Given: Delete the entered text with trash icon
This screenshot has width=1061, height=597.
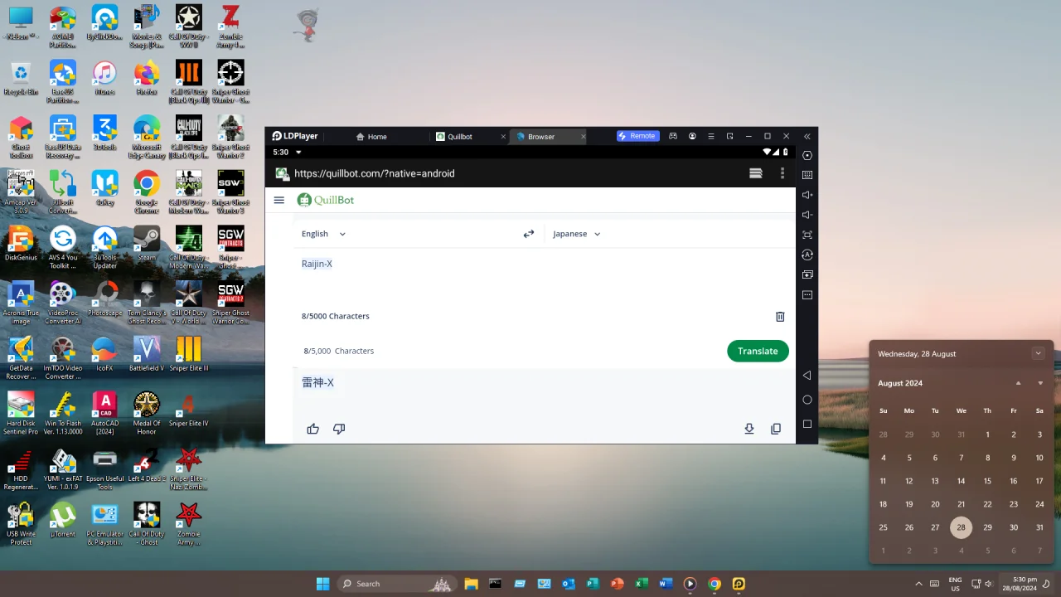Looking at the screenshot, I should [x=780, y=317].
